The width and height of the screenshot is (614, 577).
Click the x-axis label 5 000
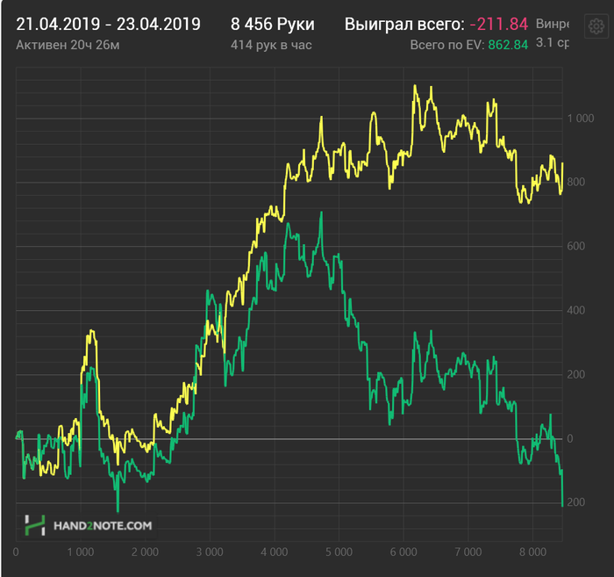point(339,552)
